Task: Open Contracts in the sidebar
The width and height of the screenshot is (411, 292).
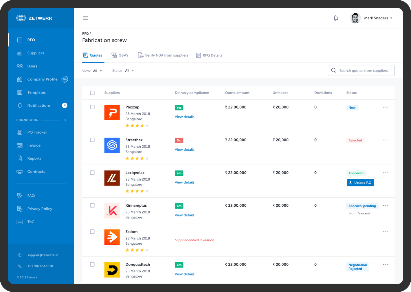Action: pyautogui.click(x=36, y=172)
